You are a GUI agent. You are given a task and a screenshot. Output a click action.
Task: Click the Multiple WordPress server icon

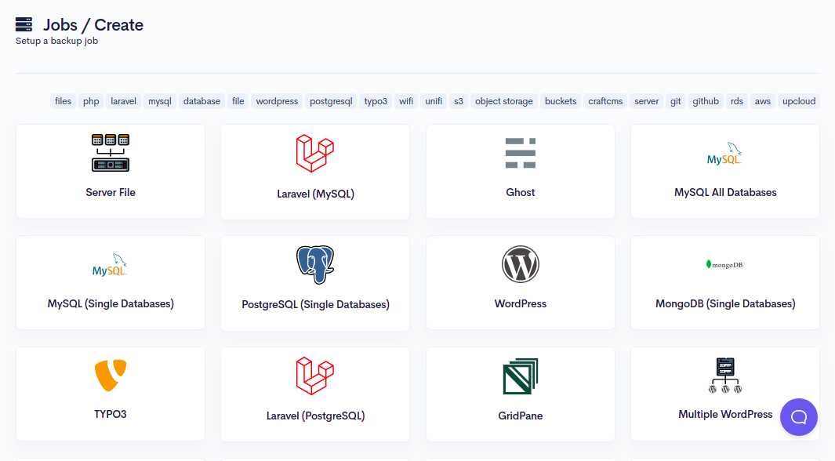(x=724, y=376)
